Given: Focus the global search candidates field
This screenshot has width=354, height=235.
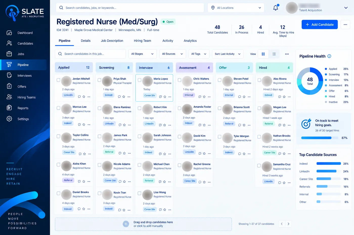Looking at the screenshot, I should coord(130,8).
